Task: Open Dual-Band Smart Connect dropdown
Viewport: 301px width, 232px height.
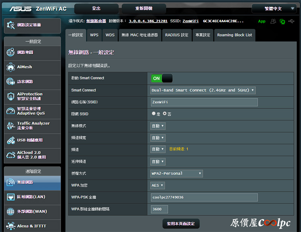Action: pos(203,90)
